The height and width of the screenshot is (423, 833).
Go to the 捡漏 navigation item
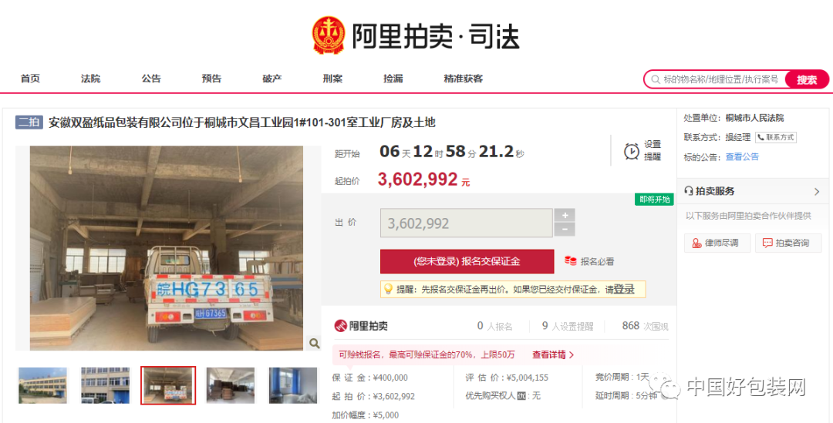(x=393, y=79)
